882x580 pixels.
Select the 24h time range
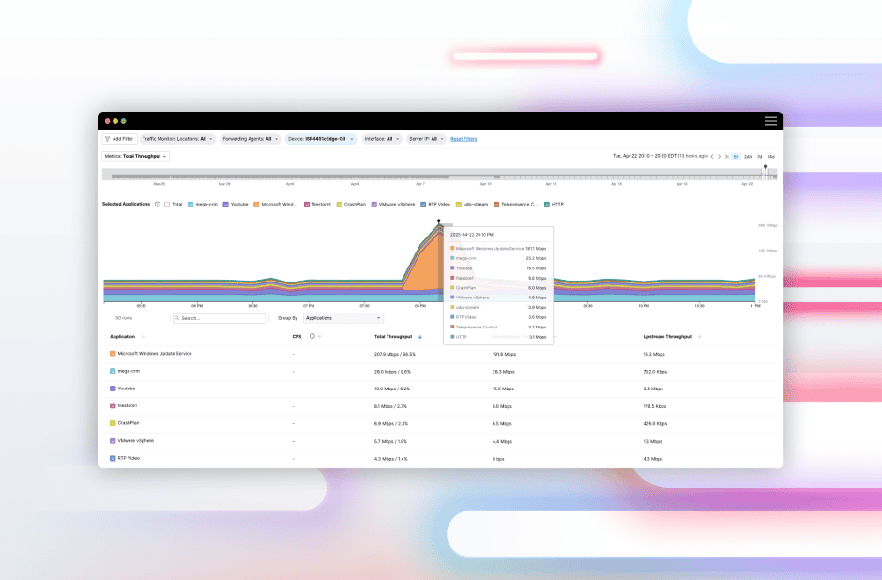[x=748, y=156]
